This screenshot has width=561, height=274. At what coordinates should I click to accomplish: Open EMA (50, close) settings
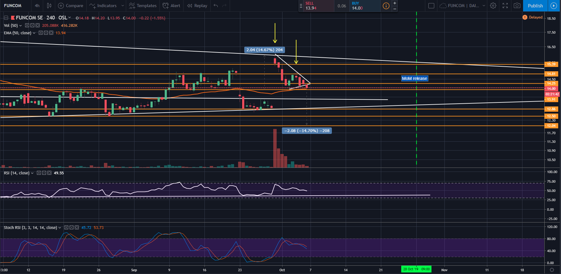coord(46,33)
